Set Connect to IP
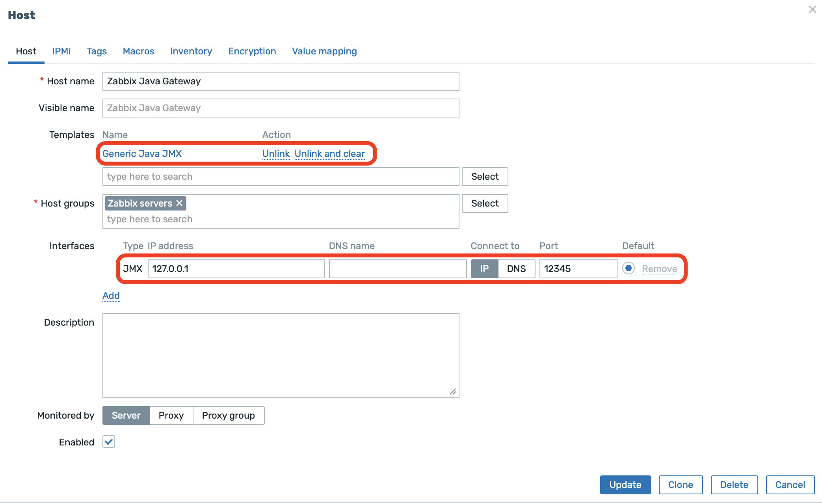This screenshot has height=503, width=822. (484, 269)
